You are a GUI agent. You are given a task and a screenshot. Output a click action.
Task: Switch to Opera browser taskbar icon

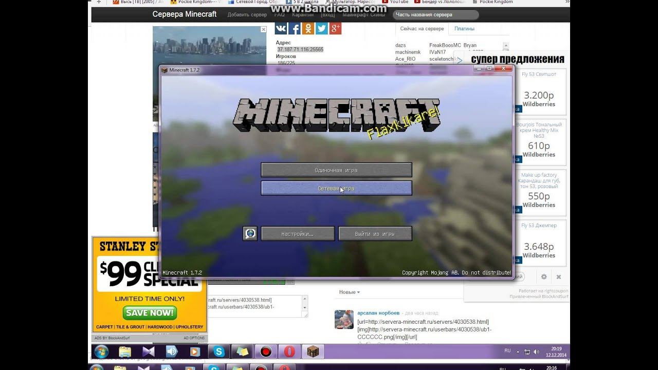pos(289,351)
